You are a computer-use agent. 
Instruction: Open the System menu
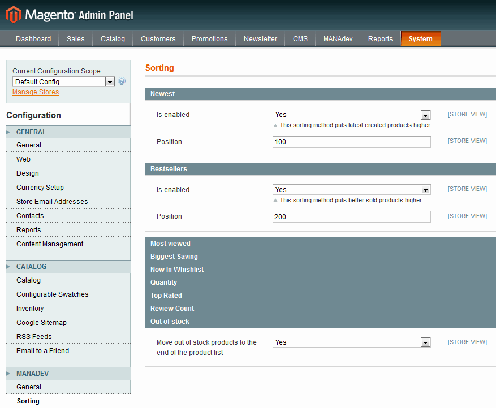[420, 39]
